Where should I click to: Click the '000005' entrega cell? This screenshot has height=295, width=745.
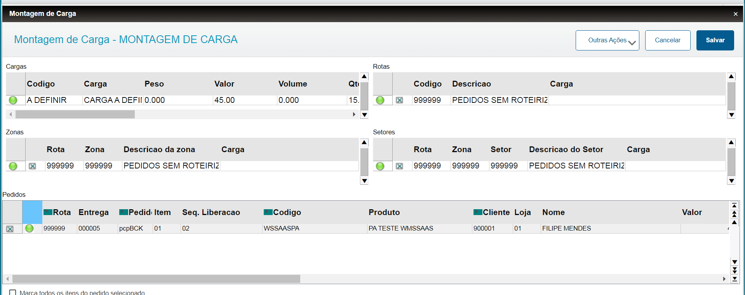pyautogui.click(x=97, y=228)
